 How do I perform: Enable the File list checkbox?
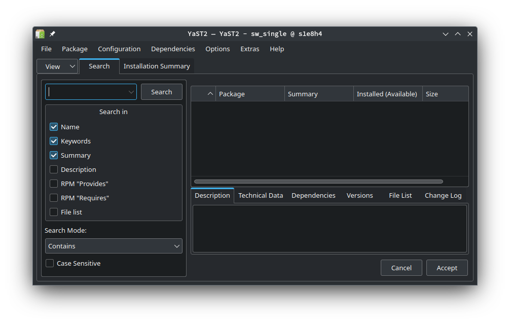pyautogui.click(x=53, y=212)
